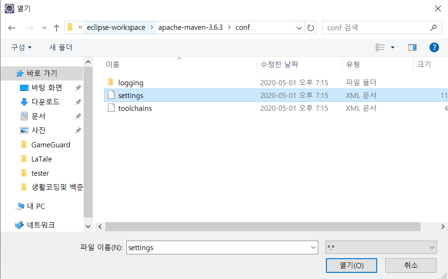This screenshot has width=448, height=279.
Task: Open 다운로드 in navigation pane
Action: (x=46, y=102)
